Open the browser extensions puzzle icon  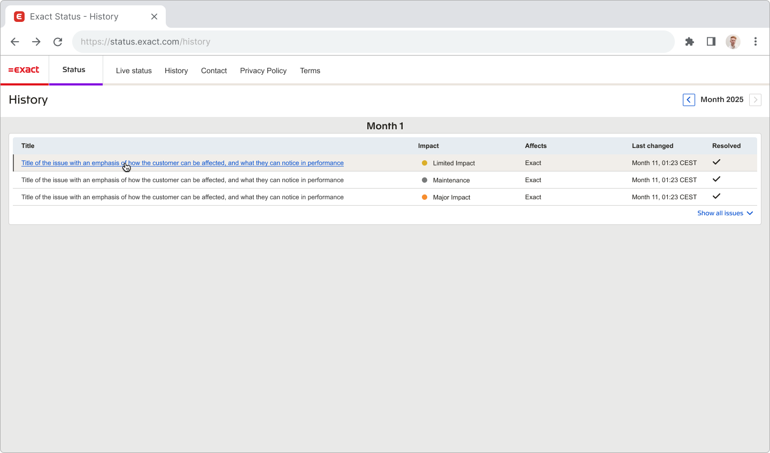690,42
